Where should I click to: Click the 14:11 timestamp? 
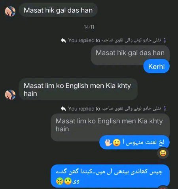89,27
